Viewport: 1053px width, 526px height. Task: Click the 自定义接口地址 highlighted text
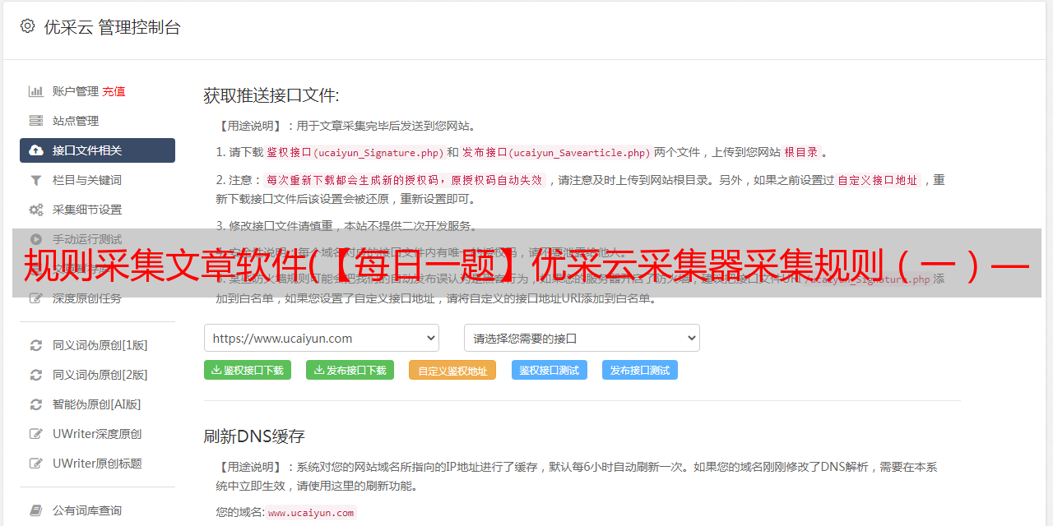click(x=878, y=180)
